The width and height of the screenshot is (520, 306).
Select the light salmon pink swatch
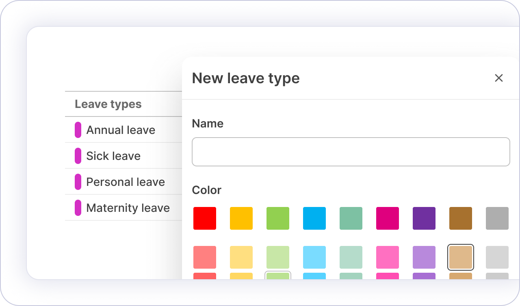tap(205, 257)
